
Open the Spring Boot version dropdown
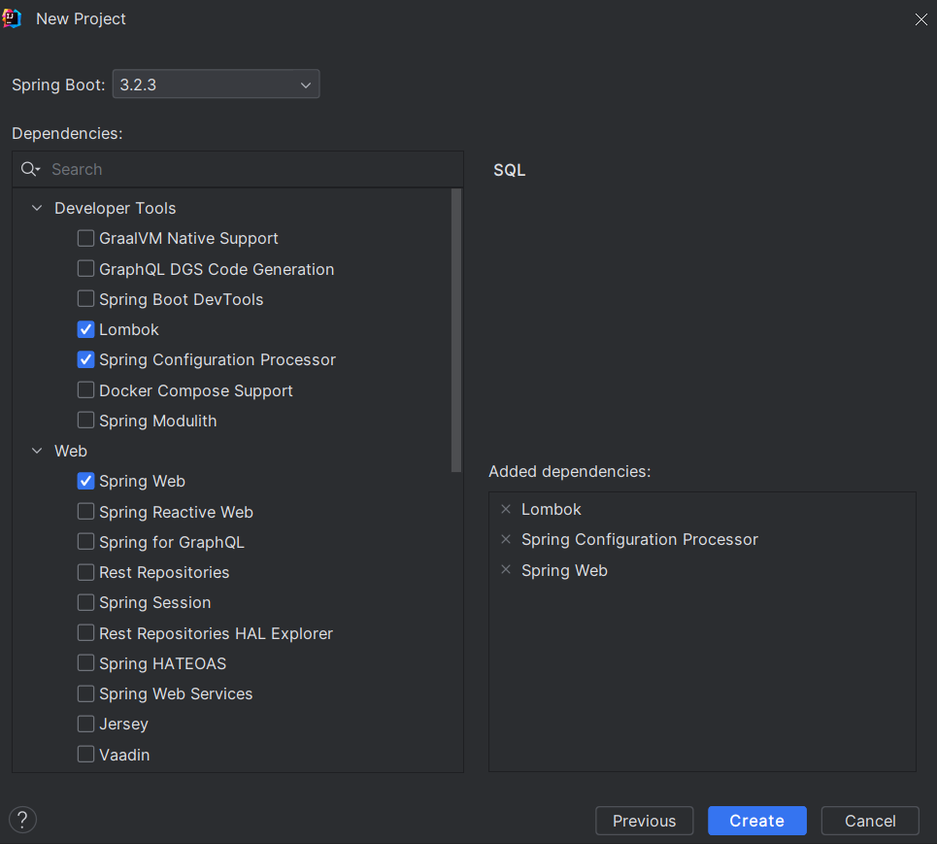217,84
